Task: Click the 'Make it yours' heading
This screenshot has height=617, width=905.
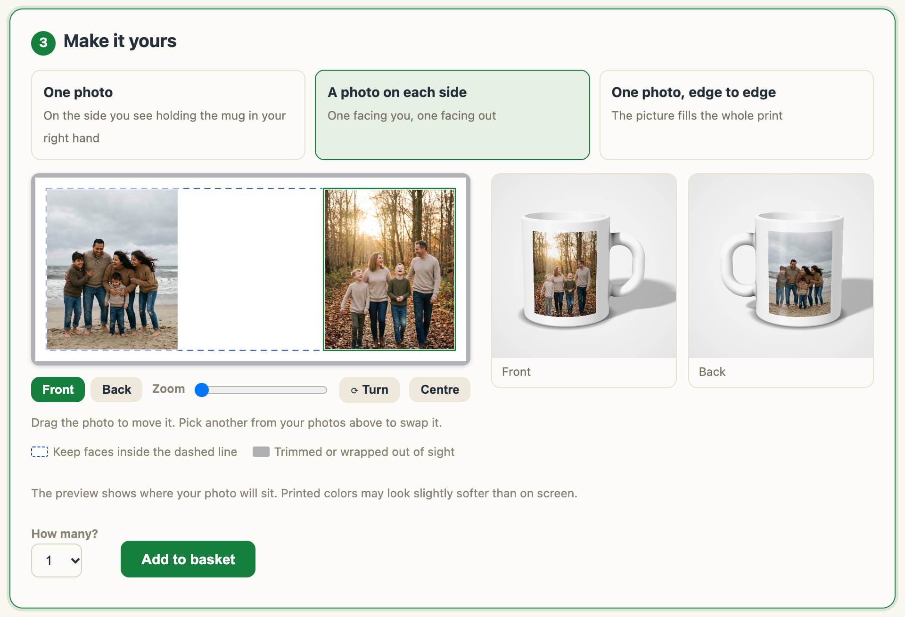Action: click(120, 41)
